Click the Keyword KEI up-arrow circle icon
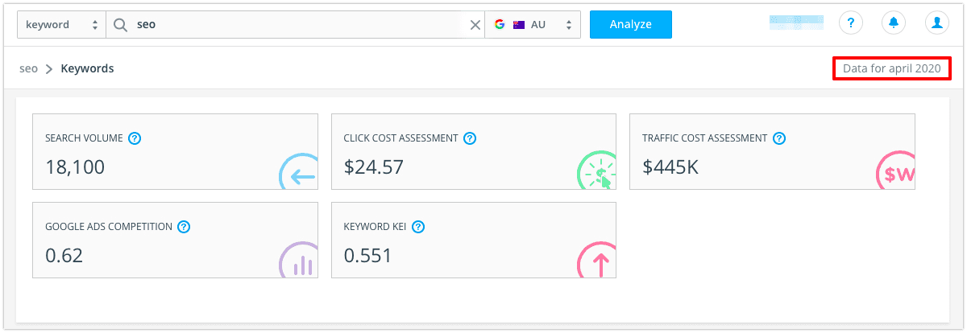The height and width of the screenshot is (333, 967). tap(597, 261)
